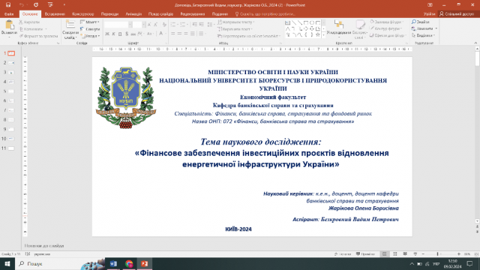
Task: Click the Save icon in title bar
Action: click(8, 5)
